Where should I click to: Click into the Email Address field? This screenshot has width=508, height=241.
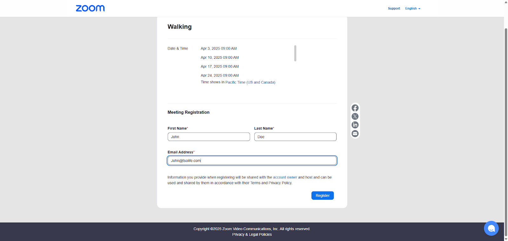click(x=252, y=161)
